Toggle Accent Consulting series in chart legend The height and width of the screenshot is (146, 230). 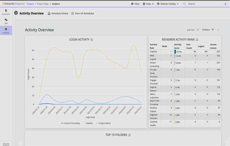pyautogui.click(x=70, y=123)
